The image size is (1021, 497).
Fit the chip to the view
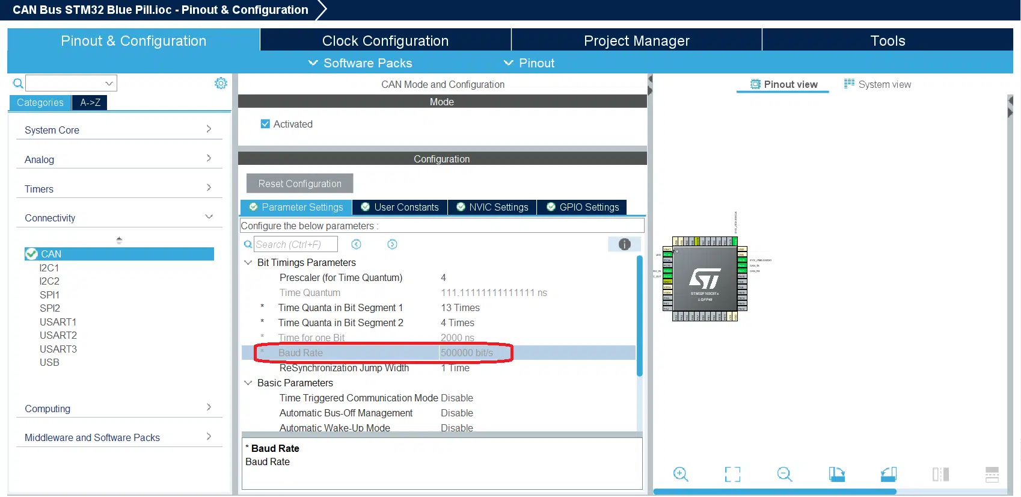(x=732, y=474)
